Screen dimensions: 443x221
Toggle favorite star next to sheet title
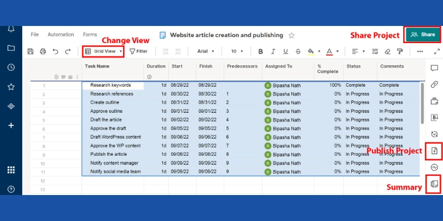291,35
